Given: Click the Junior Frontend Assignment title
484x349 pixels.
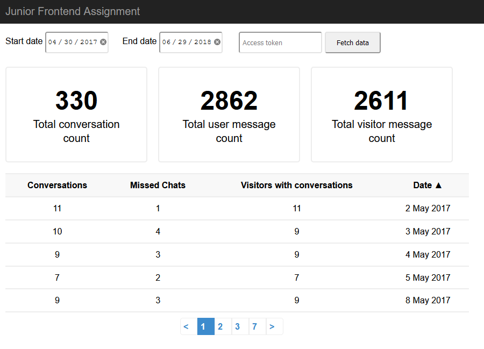Looking at the screenshot, I should (x=73, y=11).
